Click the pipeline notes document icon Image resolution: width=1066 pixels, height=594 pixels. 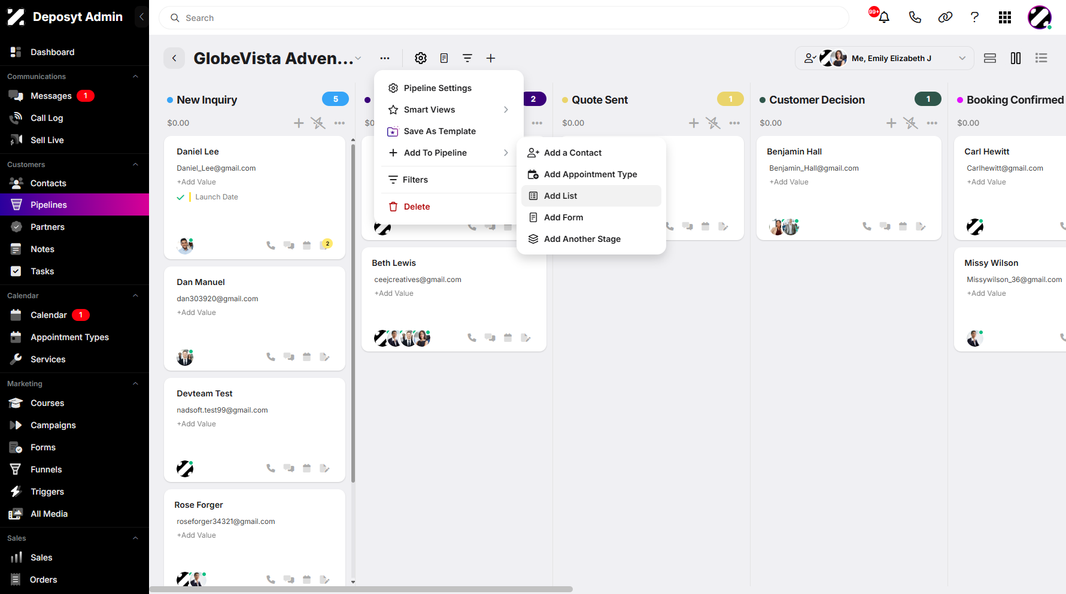444,58
